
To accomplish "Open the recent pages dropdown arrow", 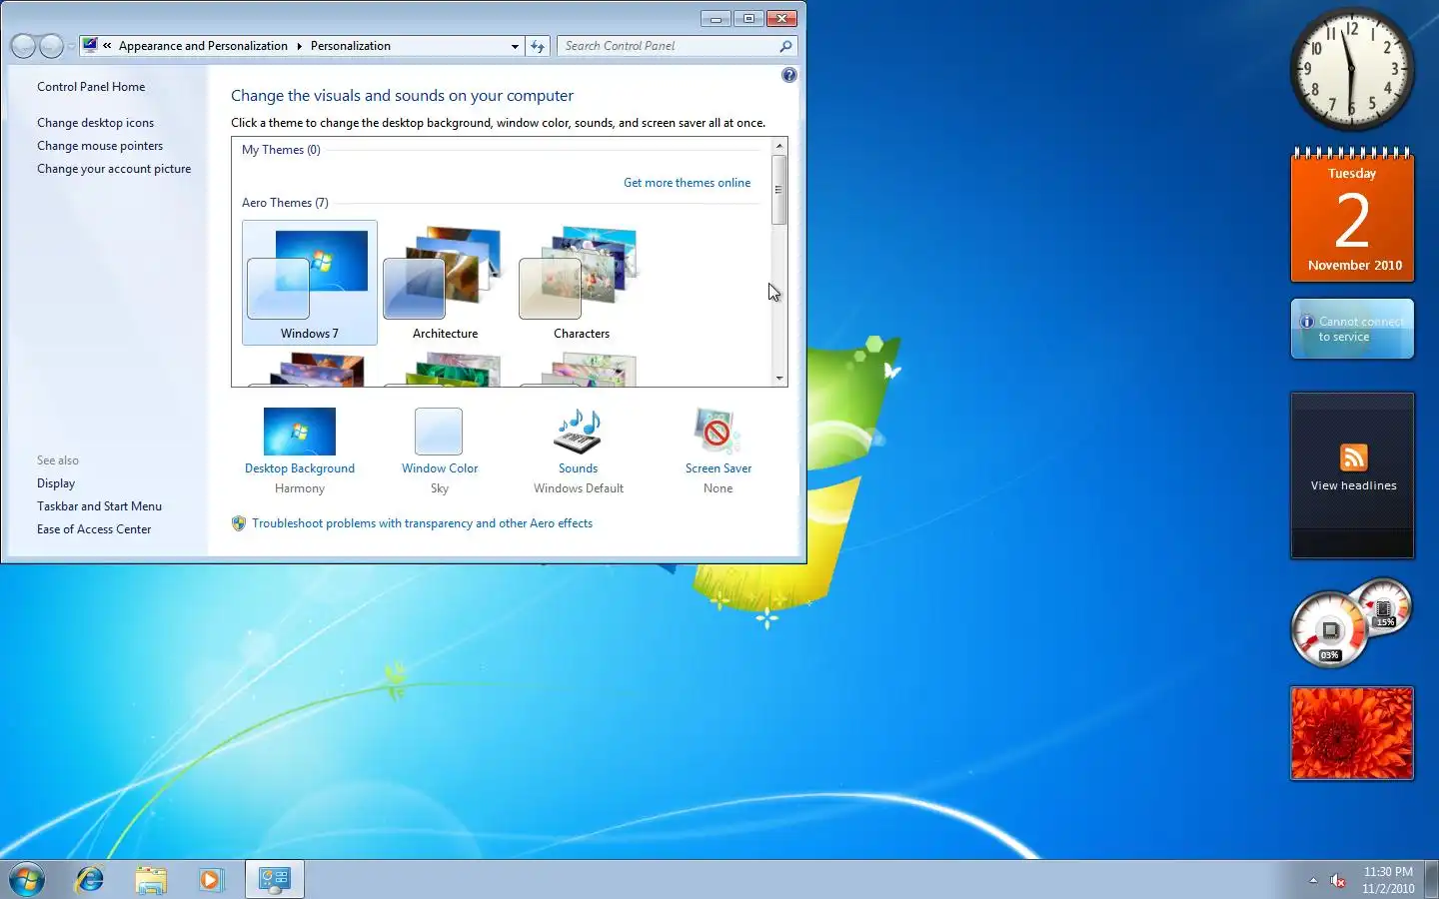I will click(71, 46).
